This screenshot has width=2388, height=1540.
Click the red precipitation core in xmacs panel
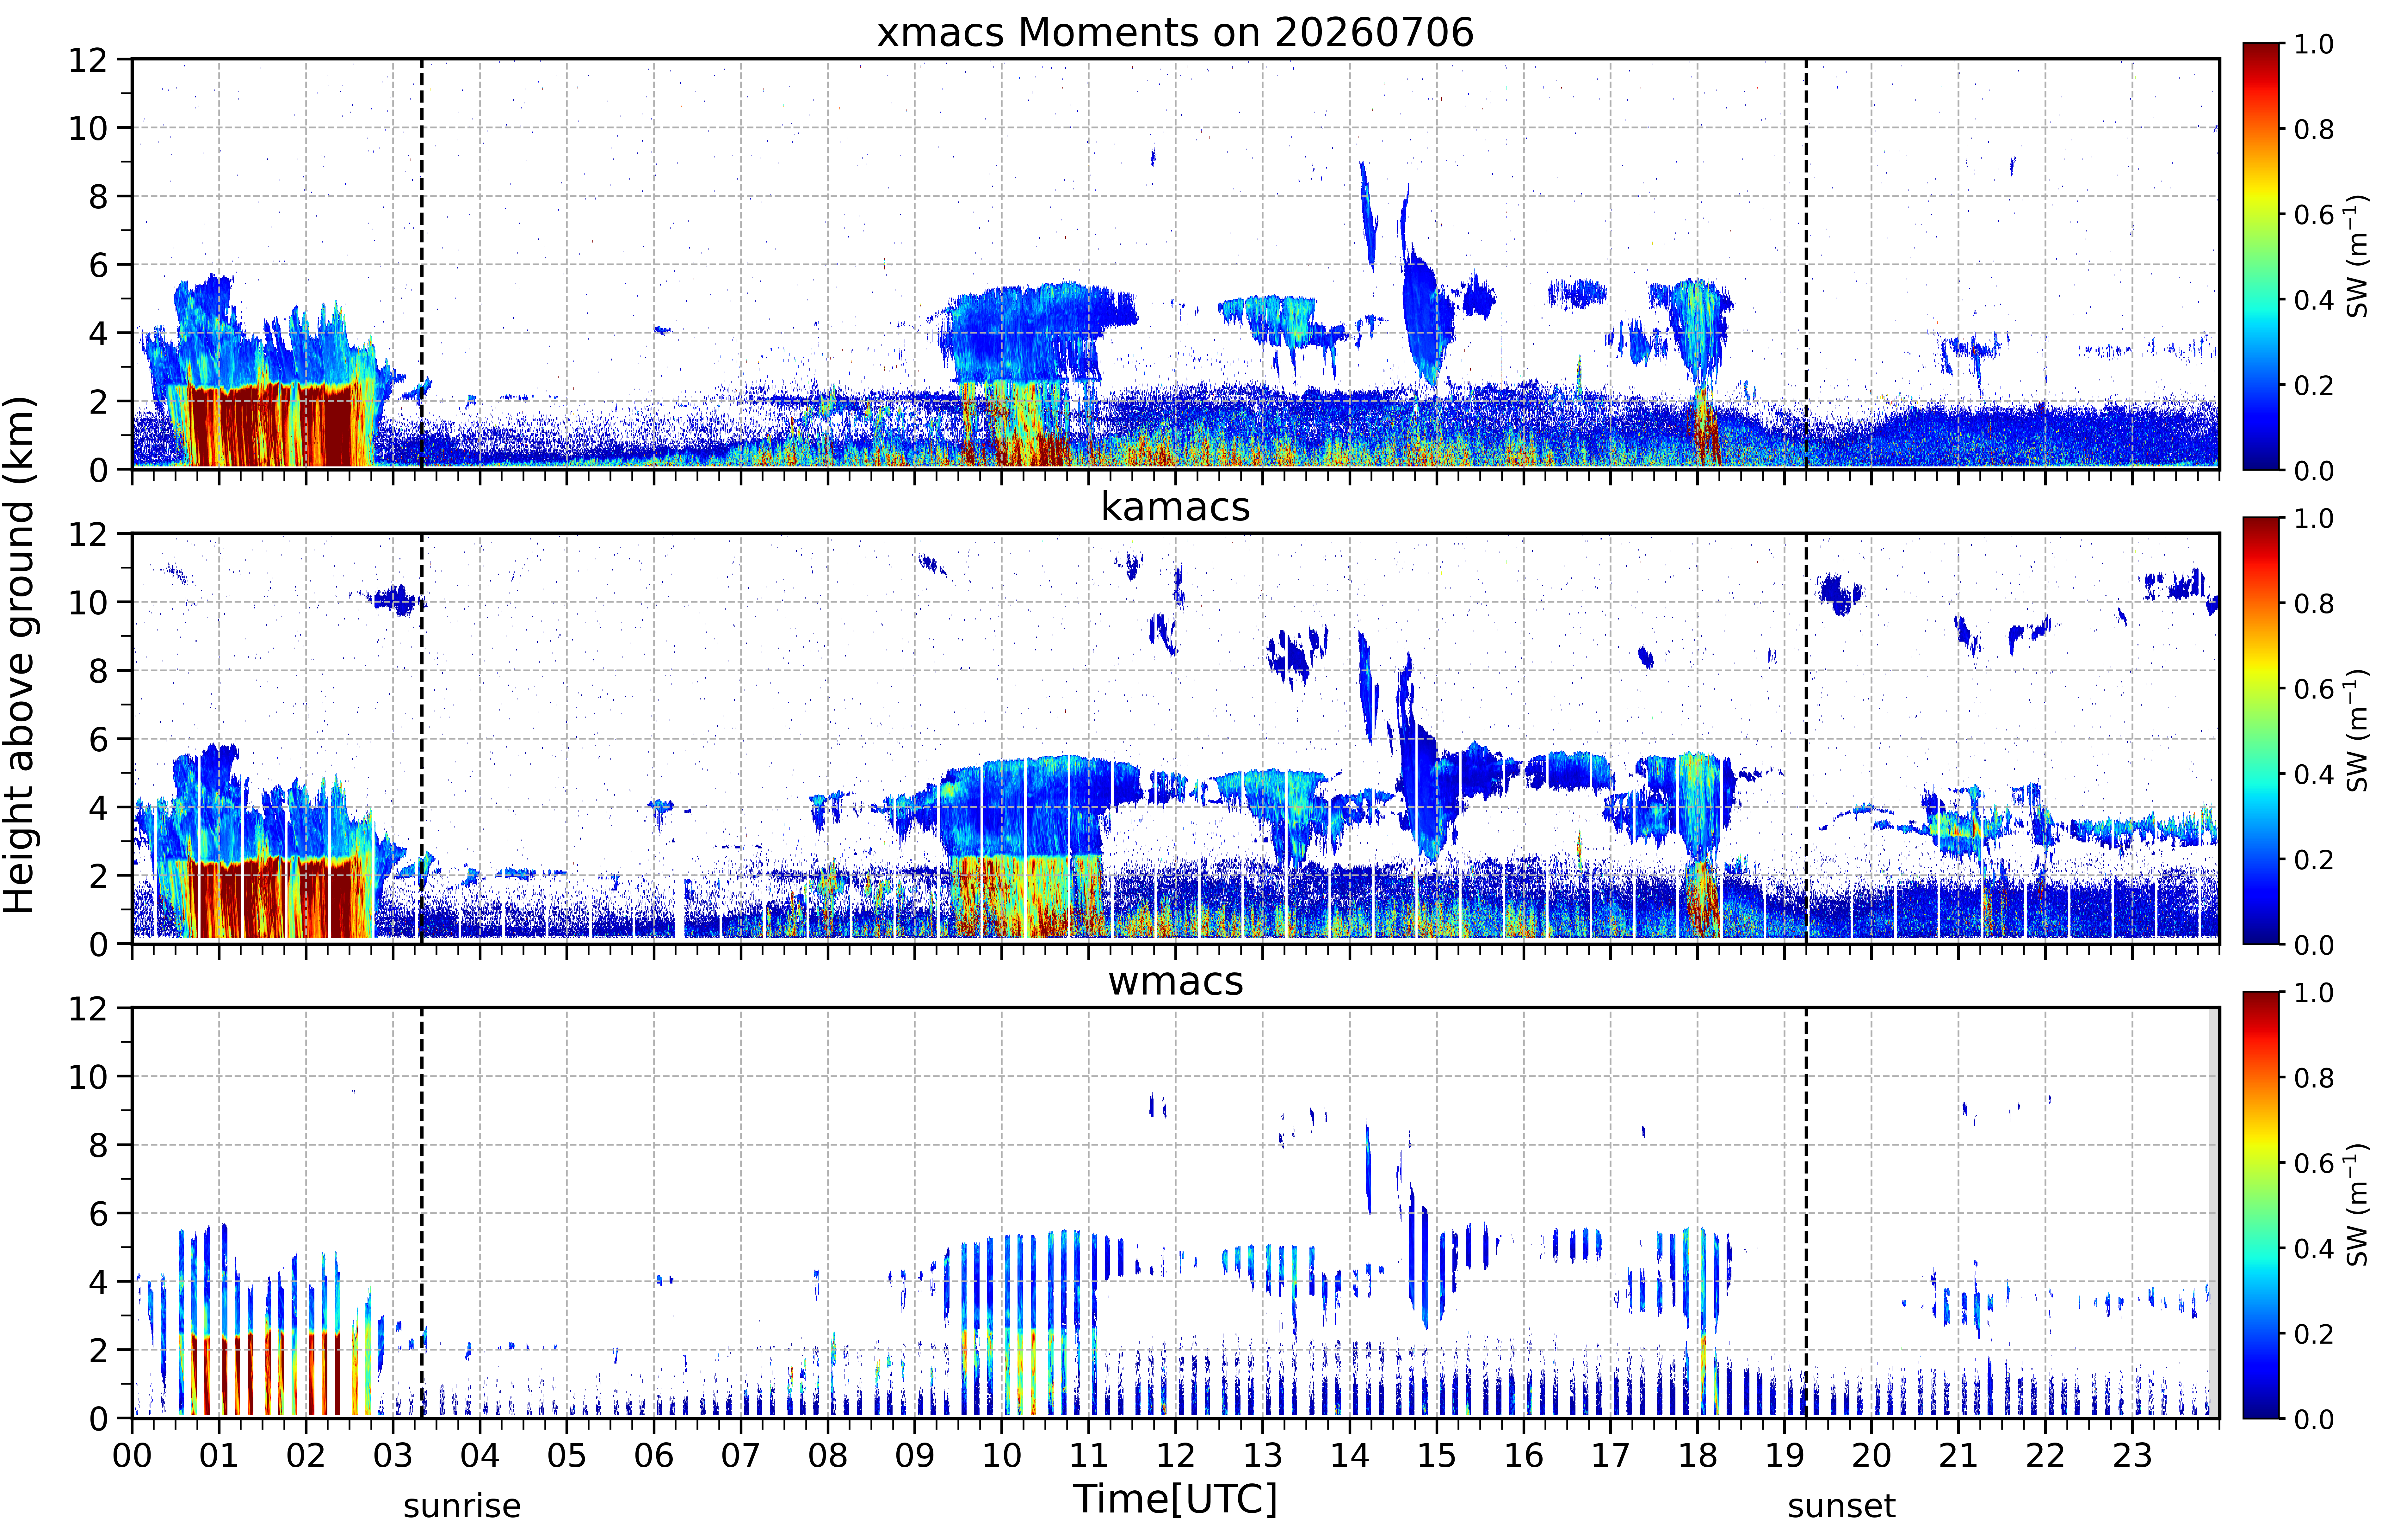pyautogui.click(x=275, y=425)
